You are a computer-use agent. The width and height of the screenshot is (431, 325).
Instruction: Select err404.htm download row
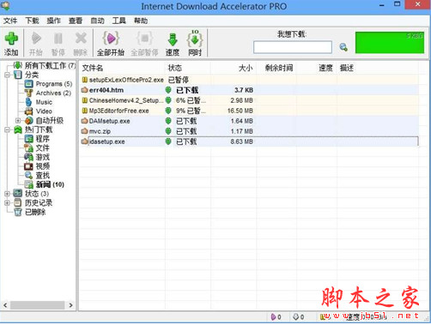(250, 90)
